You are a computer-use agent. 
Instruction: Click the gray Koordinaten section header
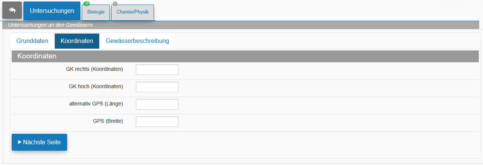pos(245,56)
